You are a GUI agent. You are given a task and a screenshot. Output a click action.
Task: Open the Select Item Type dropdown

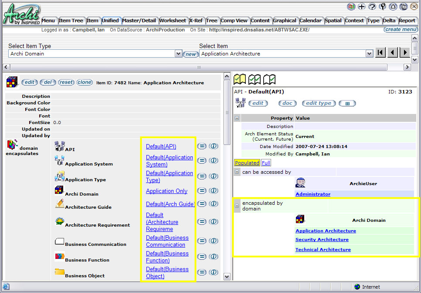(x=178, y=54)
